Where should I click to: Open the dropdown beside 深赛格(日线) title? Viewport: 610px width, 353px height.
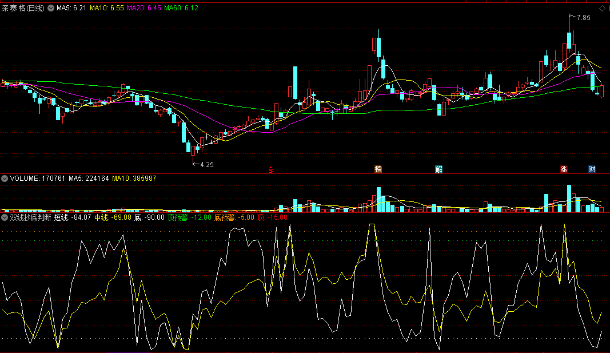(x=51, y=8)
